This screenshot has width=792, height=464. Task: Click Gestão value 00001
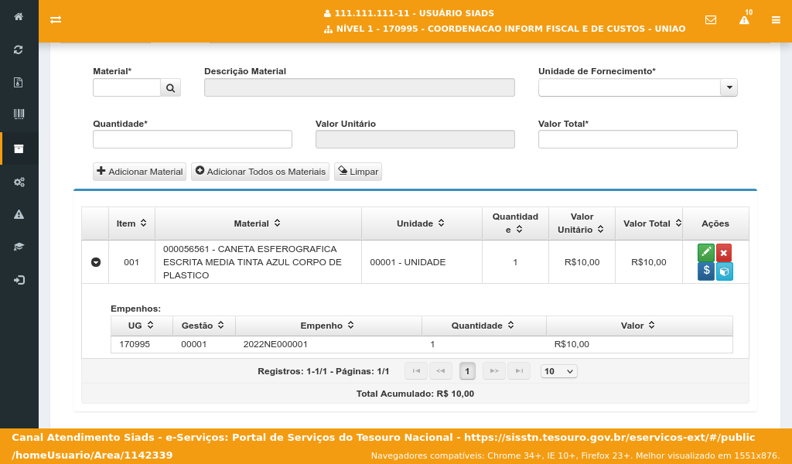click(x=194, y=344)
